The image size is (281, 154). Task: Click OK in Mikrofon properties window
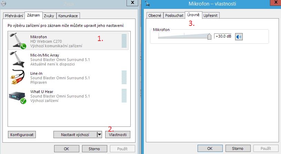[210, 148]
